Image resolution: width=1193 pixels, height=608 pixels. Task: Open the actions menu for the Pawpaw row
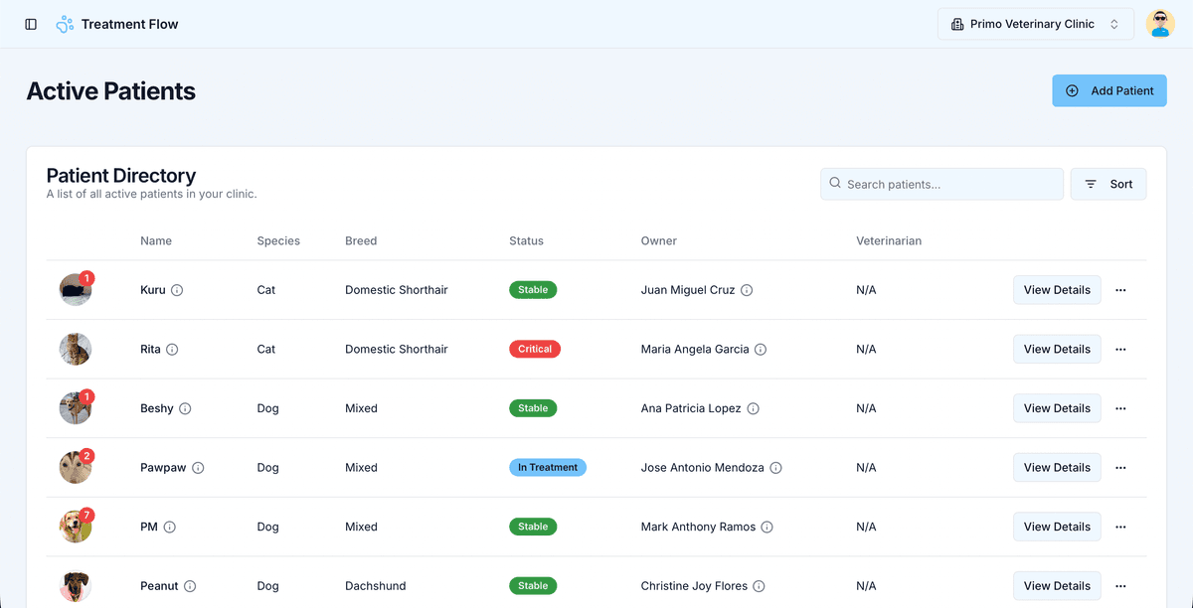pyautogui.click(x=1120, y=467)
